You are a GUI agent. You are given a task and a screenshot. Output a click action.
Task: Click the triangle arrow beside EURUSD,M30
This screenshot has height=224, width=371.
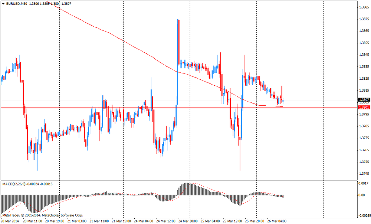(x=3, y=3)
